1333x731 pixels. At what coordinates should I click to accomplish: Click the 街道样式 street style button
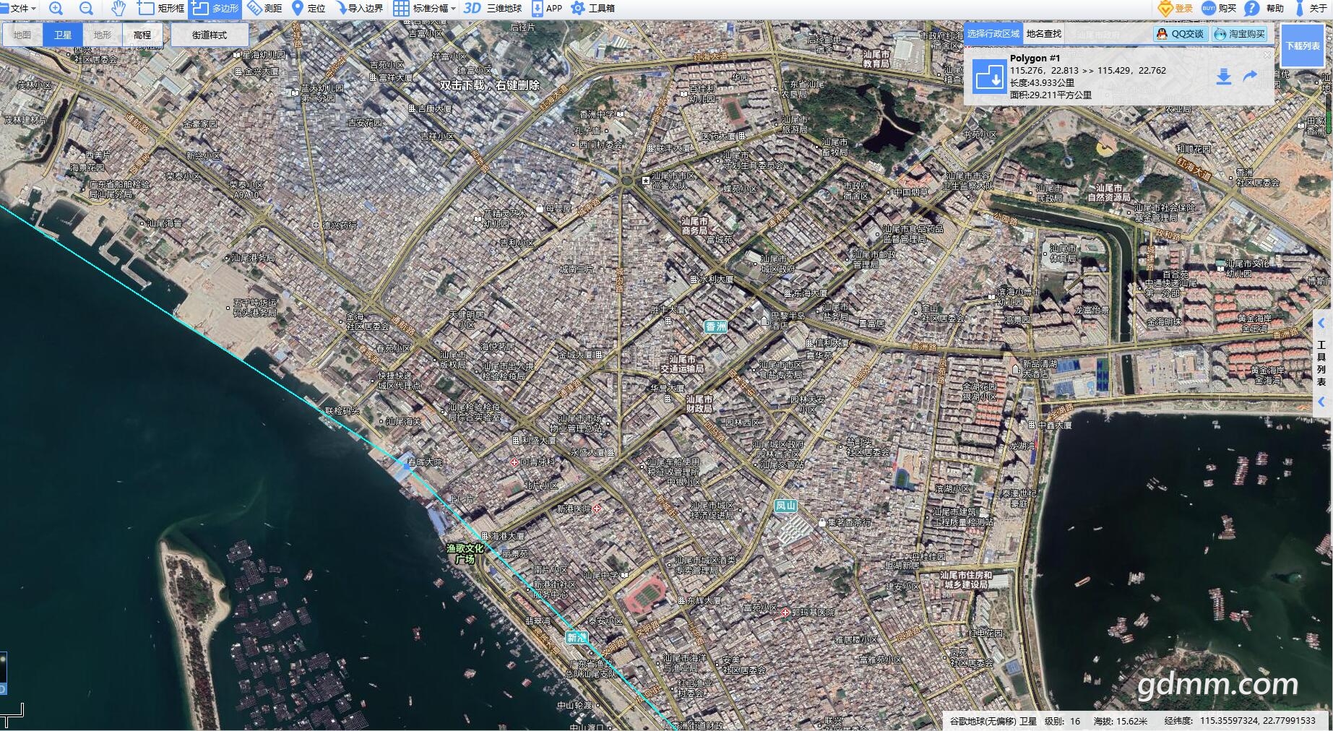pos(210,35)
